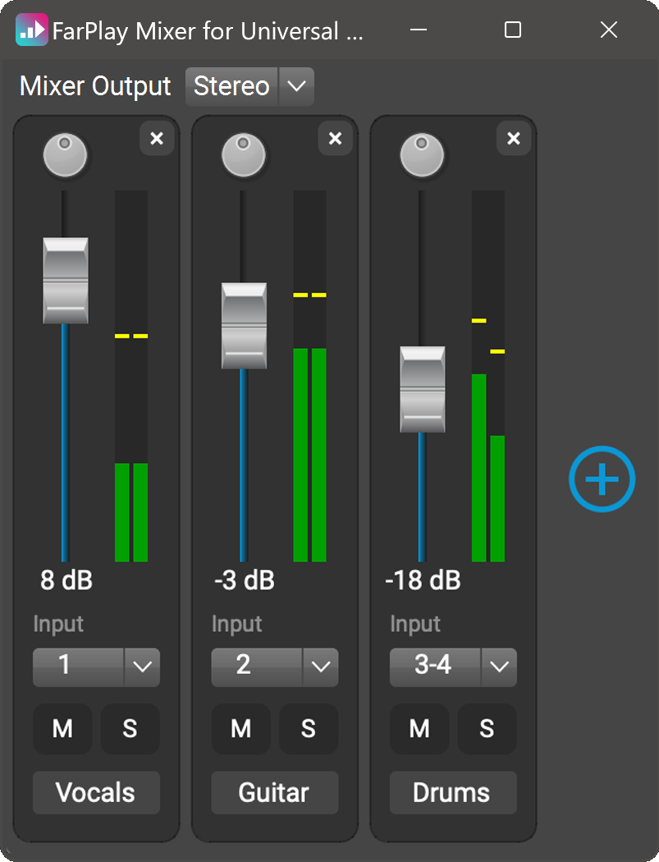Click the Drums pan knob
The image size is (659, 862).
click(422, 154)
